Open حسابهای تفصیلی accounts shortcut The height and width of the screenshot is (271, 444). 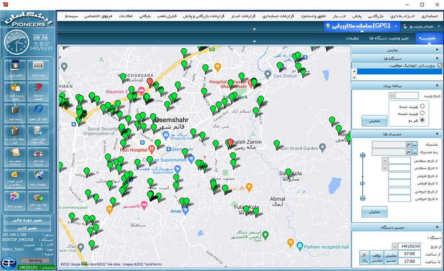click(38, 92)
